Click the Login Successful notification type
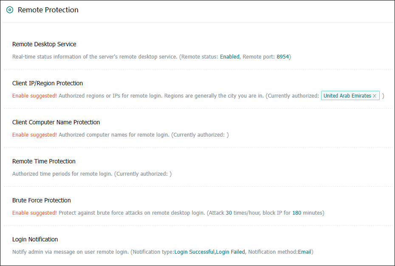The height and width of the screenshot is (266, 395). tap(194, 252)
